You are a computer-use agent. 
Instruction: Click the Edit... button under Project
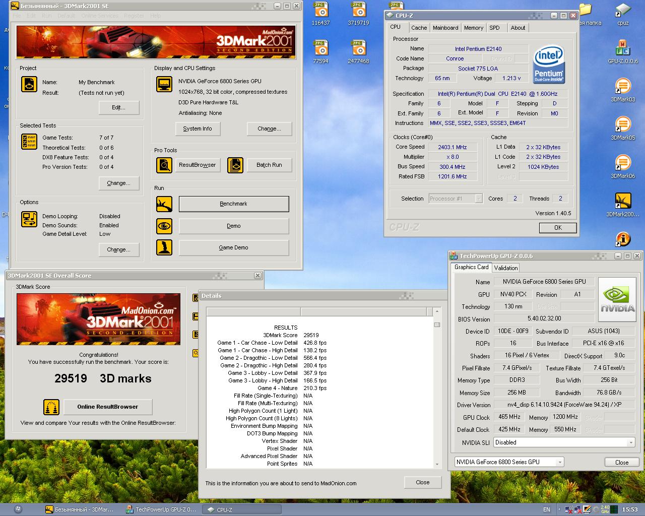[x=118, y=107]
